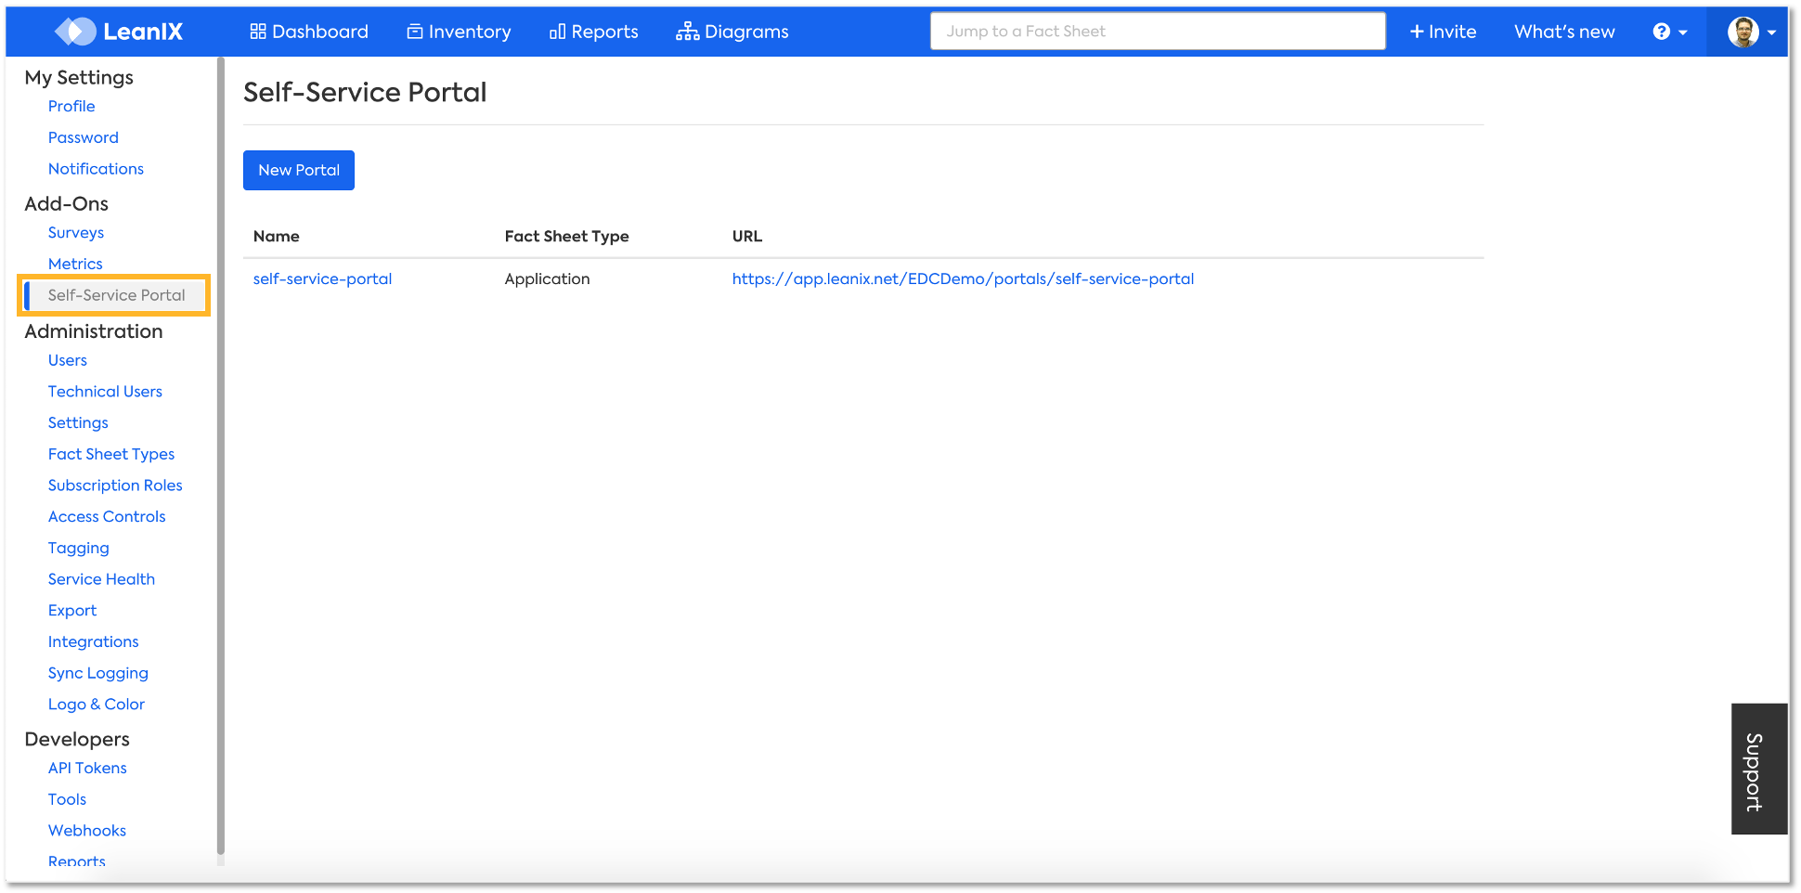Click the URL column header
This screenshot has height=893, width=1801.
747,236
